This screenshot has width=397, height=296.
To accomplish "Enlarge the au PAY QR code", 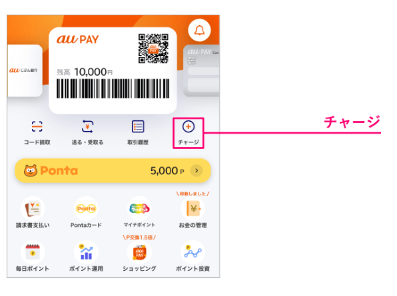I will click(153, 49).
